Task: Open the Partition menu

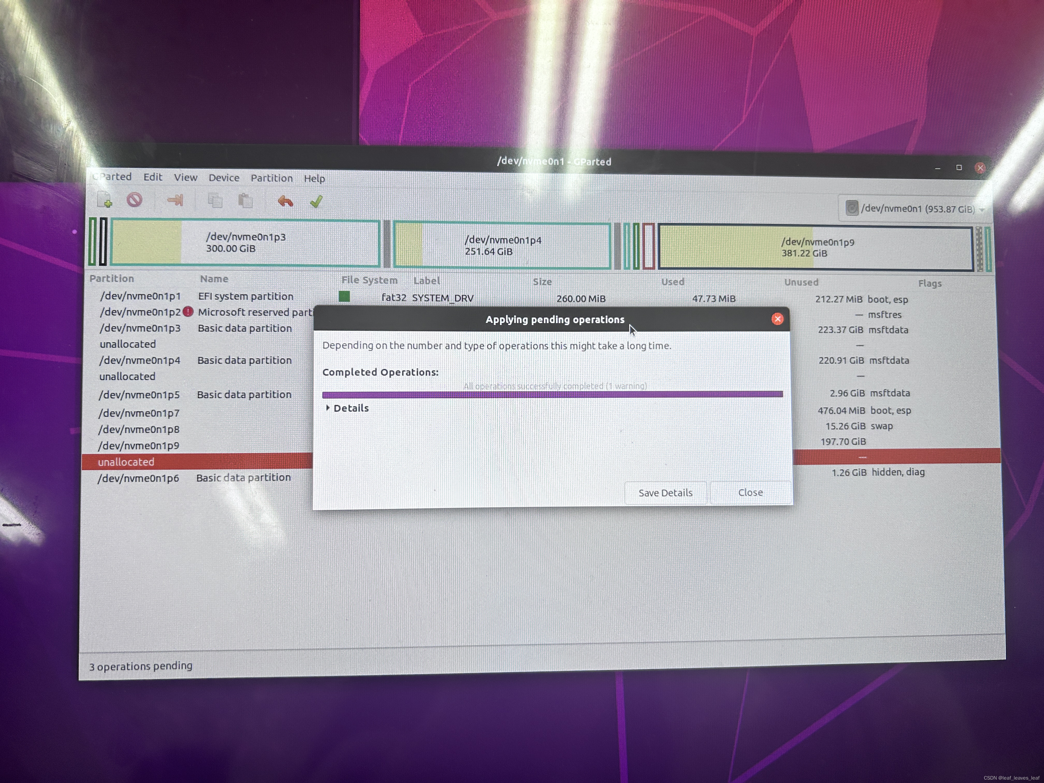Action: [x=271, y=178]
